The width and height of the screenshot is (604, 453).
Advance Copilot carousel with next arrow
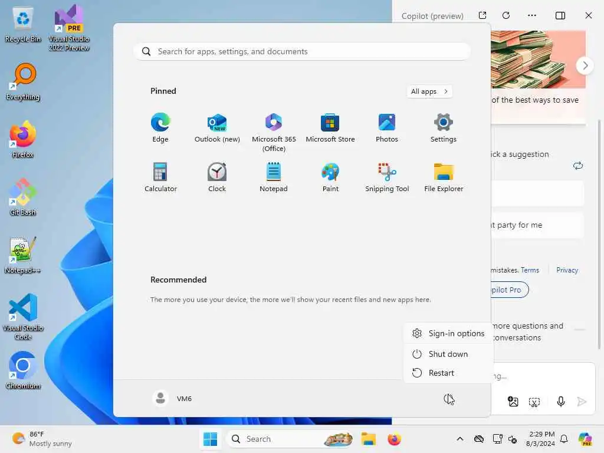[x=585, y=65]
